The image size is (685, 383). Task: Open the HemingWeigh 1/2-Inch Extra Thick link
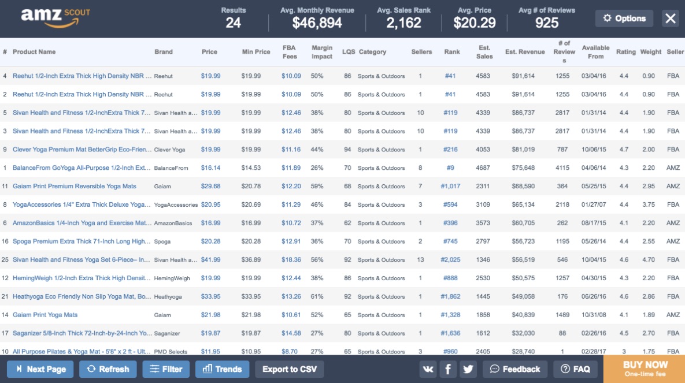pyautogui.click(x=82, y=278)
